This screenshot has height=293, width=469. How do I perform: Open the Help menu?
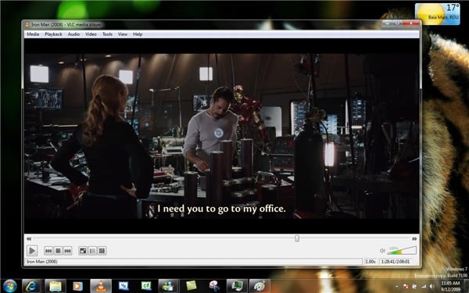pos(138,34)
